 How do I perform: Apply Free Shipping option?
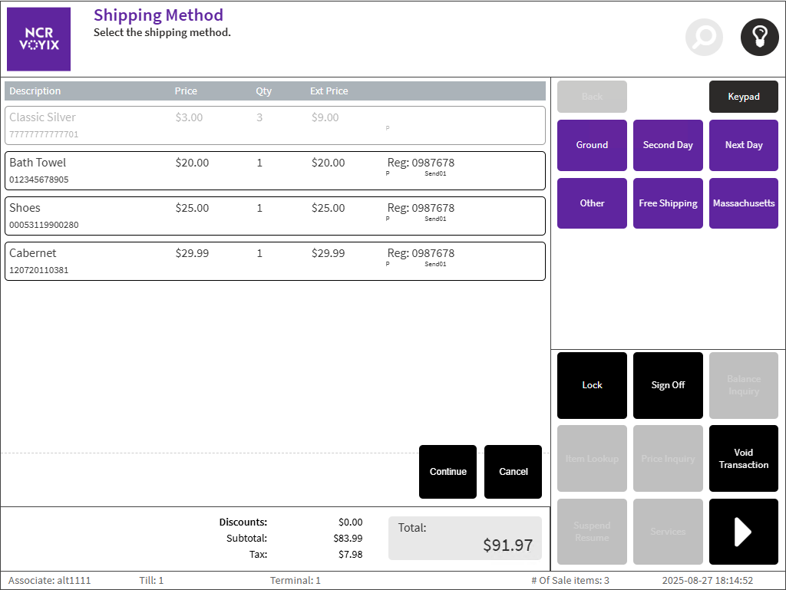[668, 203]
